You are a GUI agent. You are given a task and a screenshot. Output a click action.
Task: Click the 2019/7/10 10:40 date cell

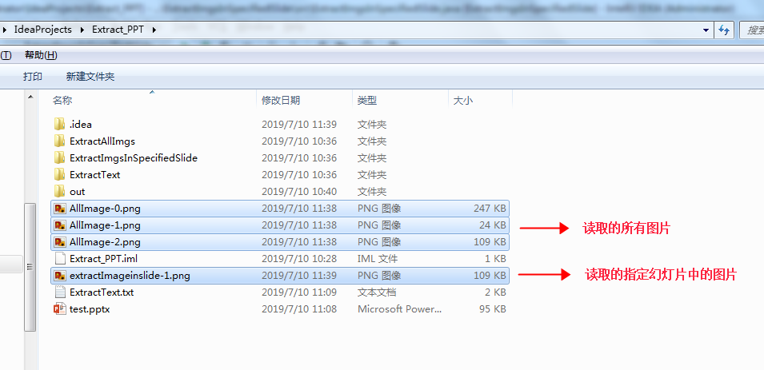click(x=299, y=191)
